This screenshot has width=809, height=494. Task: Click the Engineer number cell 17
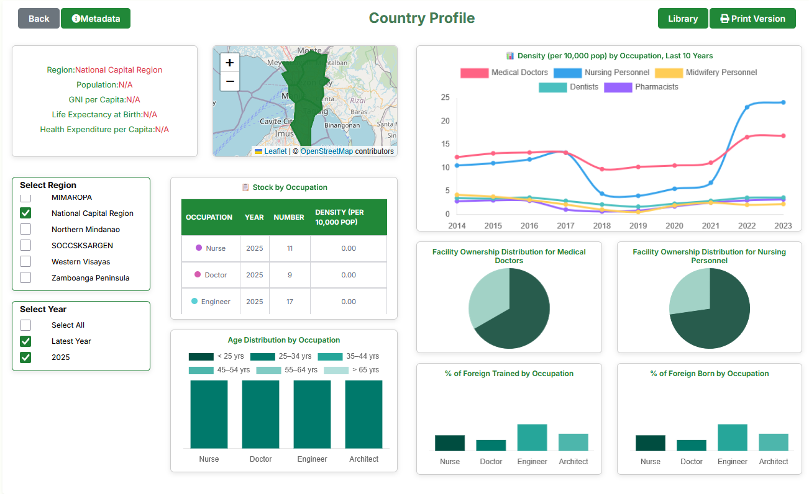[x=290, y=302]
